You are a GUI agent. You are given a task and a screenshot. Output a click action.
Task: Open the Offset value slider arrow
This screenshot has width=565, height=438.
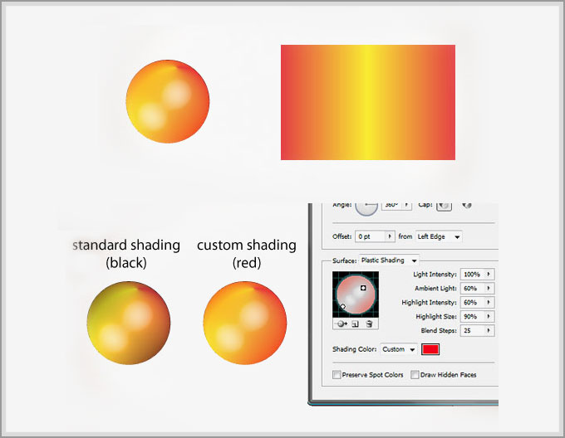click(390, 236)
